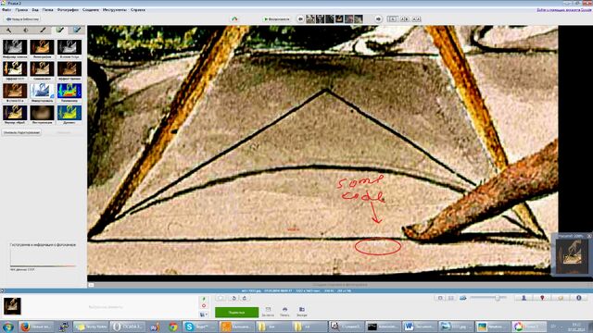Start the slideshow play button
Viewport: 593px width, 333px height.
276,18
